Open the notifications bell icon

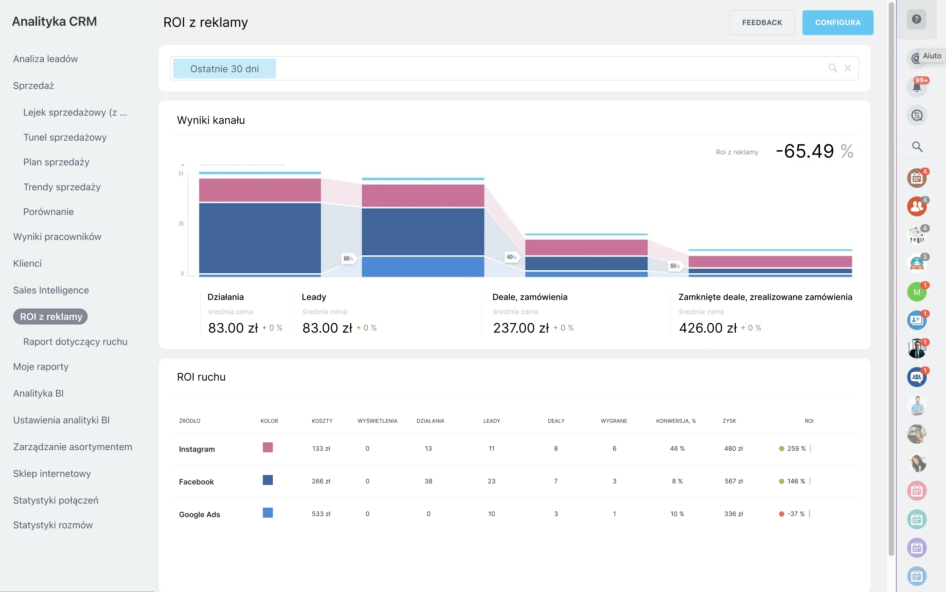tap(916, 87)
